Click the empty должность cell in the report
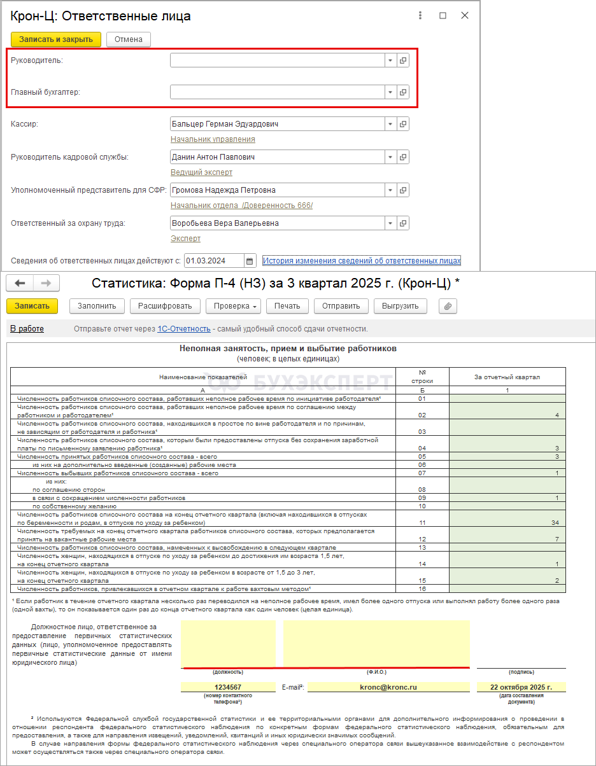The image size is (596, 766). 228,644
